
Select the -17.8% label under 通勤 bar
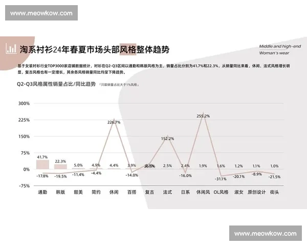[42, 176]
